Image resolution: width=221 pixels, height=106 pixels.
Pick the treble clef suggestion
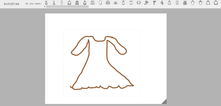point(162,3)
